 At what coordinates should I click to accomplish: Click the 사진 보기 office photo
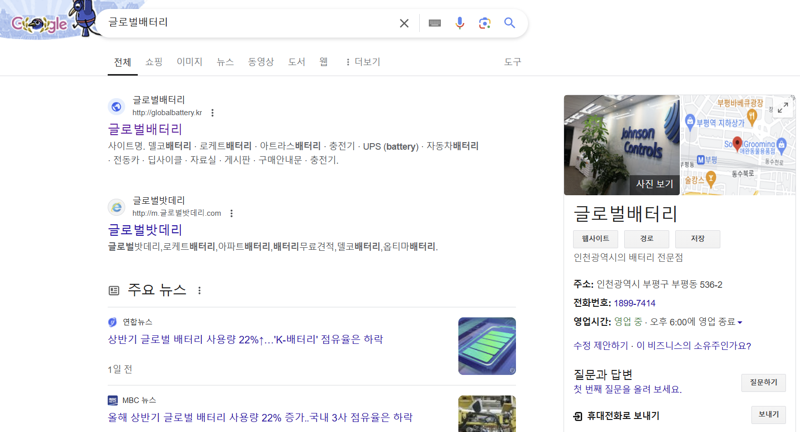pyautogui.click(x=621, y=145)
